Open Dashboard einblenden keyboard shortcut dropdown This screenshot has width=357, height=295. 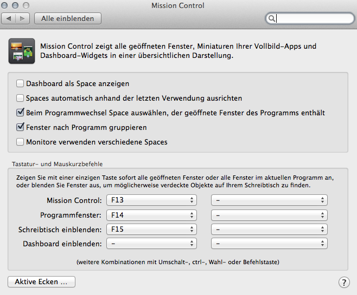pyautogui.click(x=151, y=244)
